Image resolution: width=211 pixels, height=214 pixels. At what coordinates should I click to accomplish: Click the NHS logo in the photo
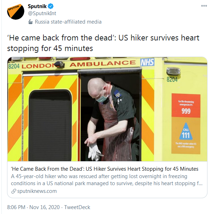click(147, 62)
